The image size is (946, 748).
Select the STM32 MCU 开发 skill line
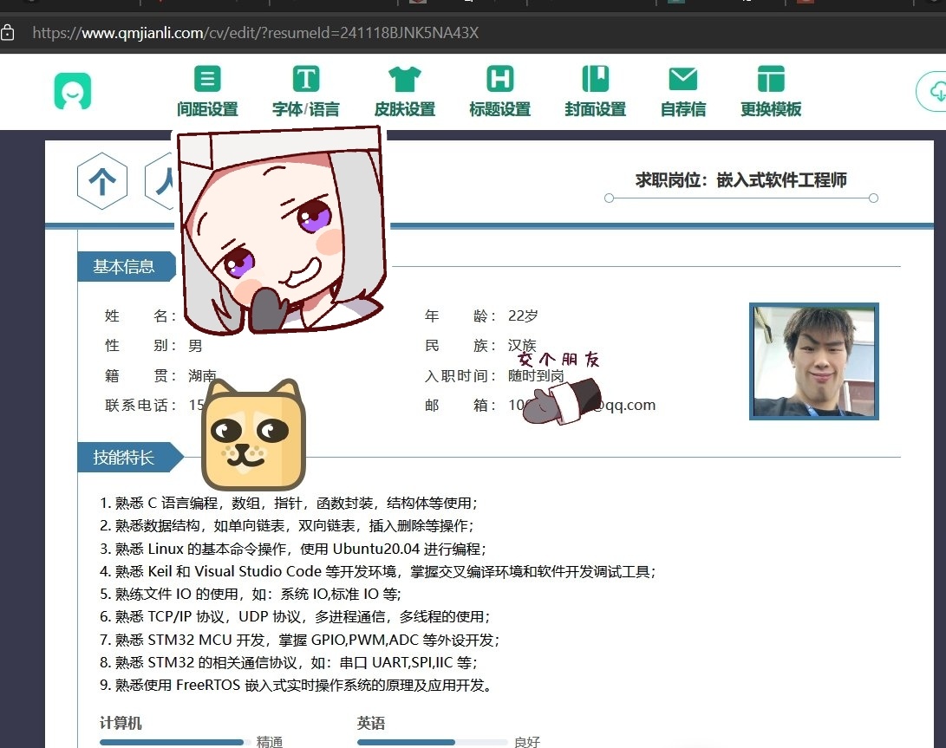click(x=299, y=641)
